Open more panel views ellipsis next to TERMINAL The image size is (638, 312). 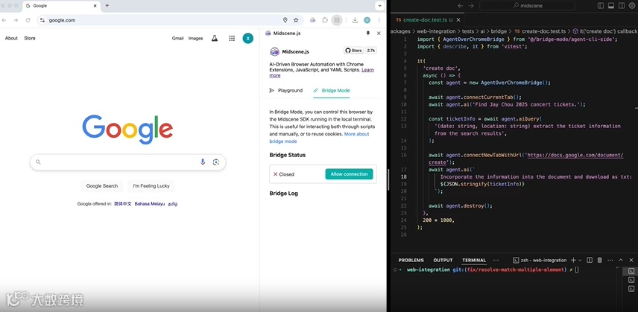pos(496,261)
